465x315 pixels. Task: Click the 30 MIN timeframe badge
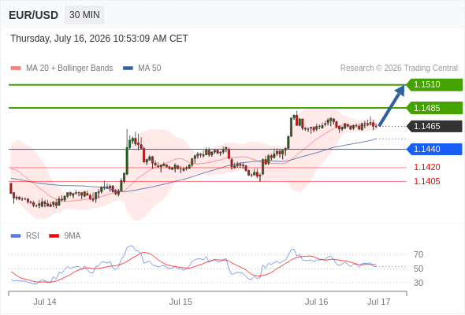tap(84, 15)
